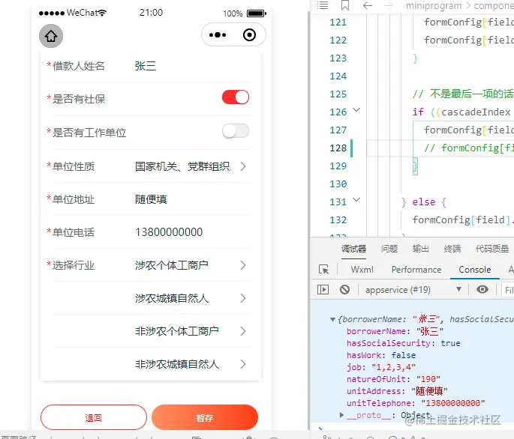This screenshot has width=514, height=439.
Task: Click the unitTelephone property line
Action: coord(416,403)
